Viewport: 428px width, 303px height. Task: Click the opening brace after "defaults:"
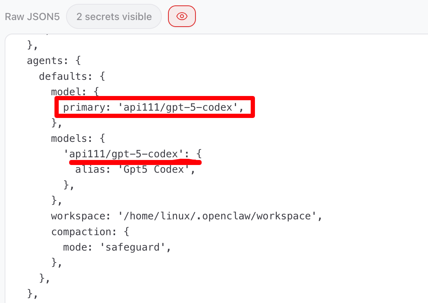pos(102,76)
